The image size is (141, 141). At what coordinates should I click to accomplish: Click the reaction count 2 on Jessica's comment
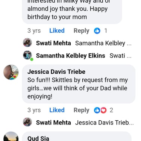click(x=111, y=110)
